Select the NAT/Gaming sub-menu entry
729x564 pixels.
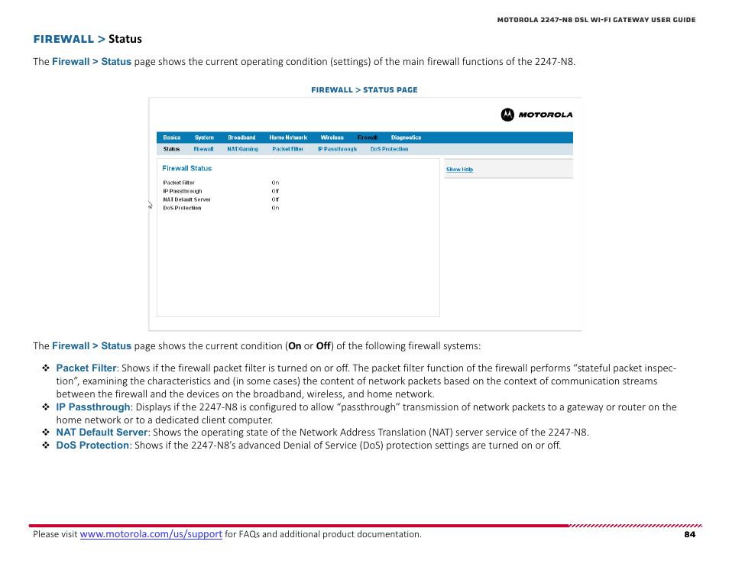pos(242,149)
